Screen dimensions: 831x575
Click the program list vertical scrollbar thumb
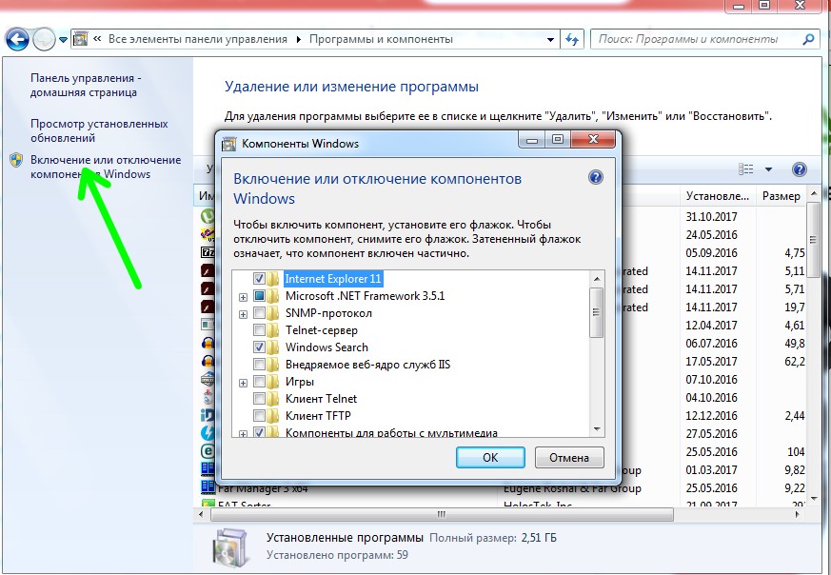[x=814, y=240]
